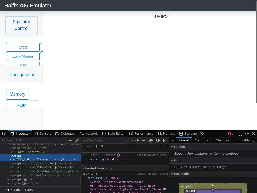The width and height of the screenshot is (257, 193).
Task: Select html in the breadcrumb trail
Action: point(6,190)
